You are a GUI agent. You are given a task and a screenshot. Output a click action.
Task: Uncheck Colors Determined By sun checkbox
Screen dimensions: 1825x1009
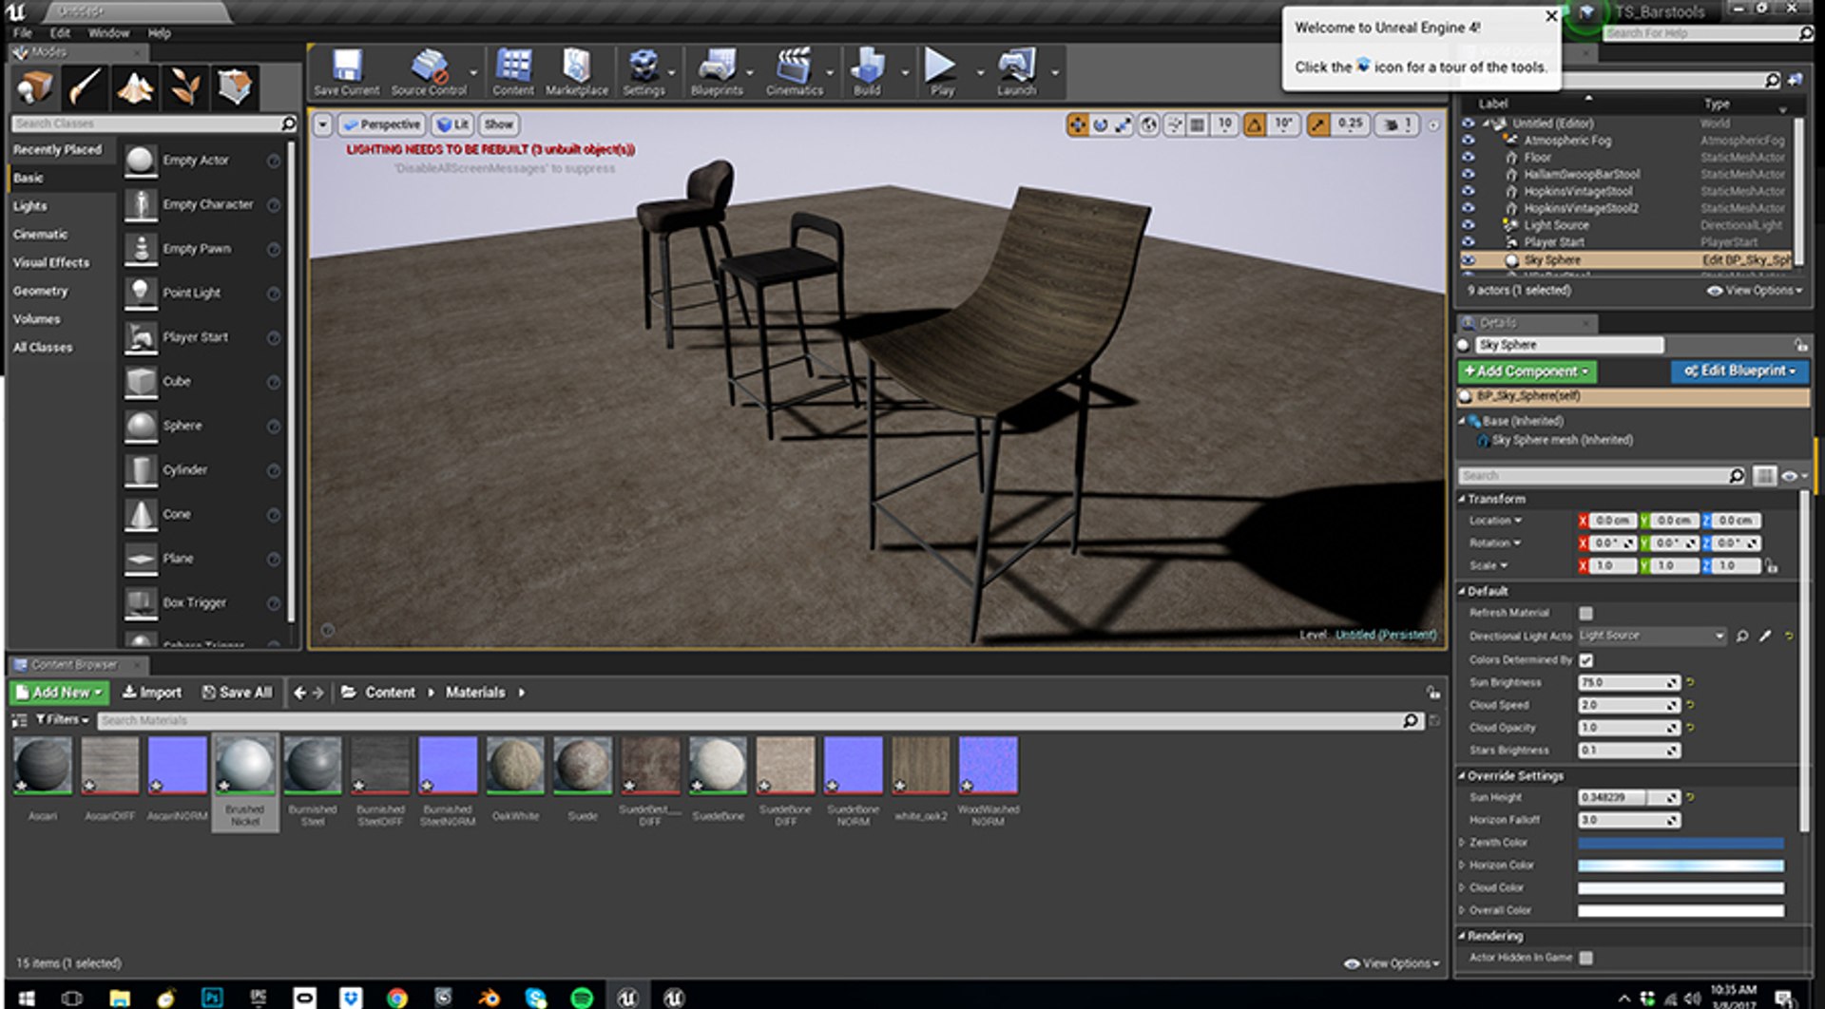[x=1585, y=660]
